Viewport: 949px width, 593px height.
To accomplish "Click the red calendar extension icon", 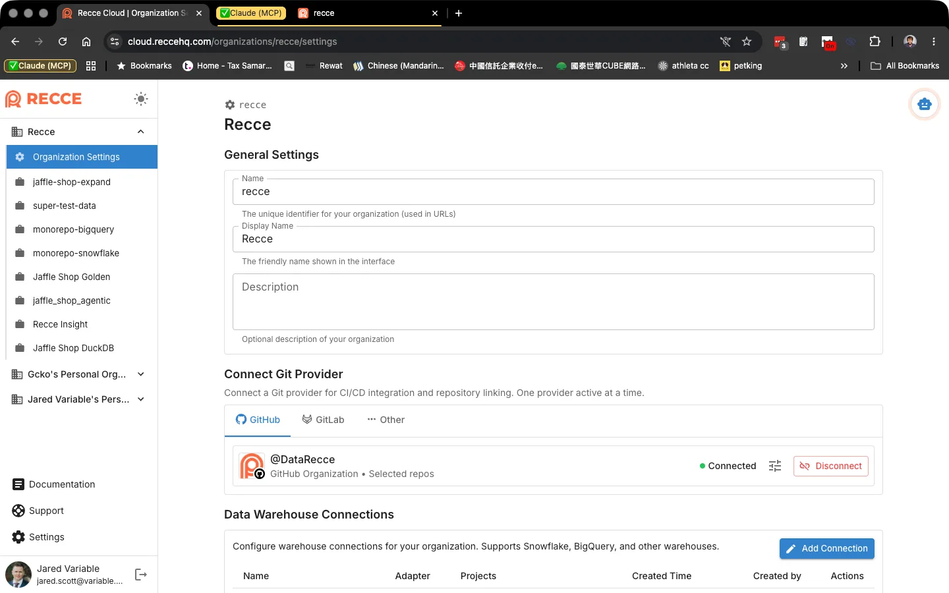I will [x=780, y=42].
